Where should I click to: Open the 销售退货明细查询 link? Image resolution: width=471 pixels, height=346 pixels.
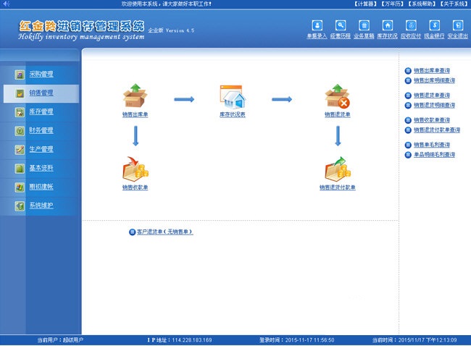pos(434,105)
